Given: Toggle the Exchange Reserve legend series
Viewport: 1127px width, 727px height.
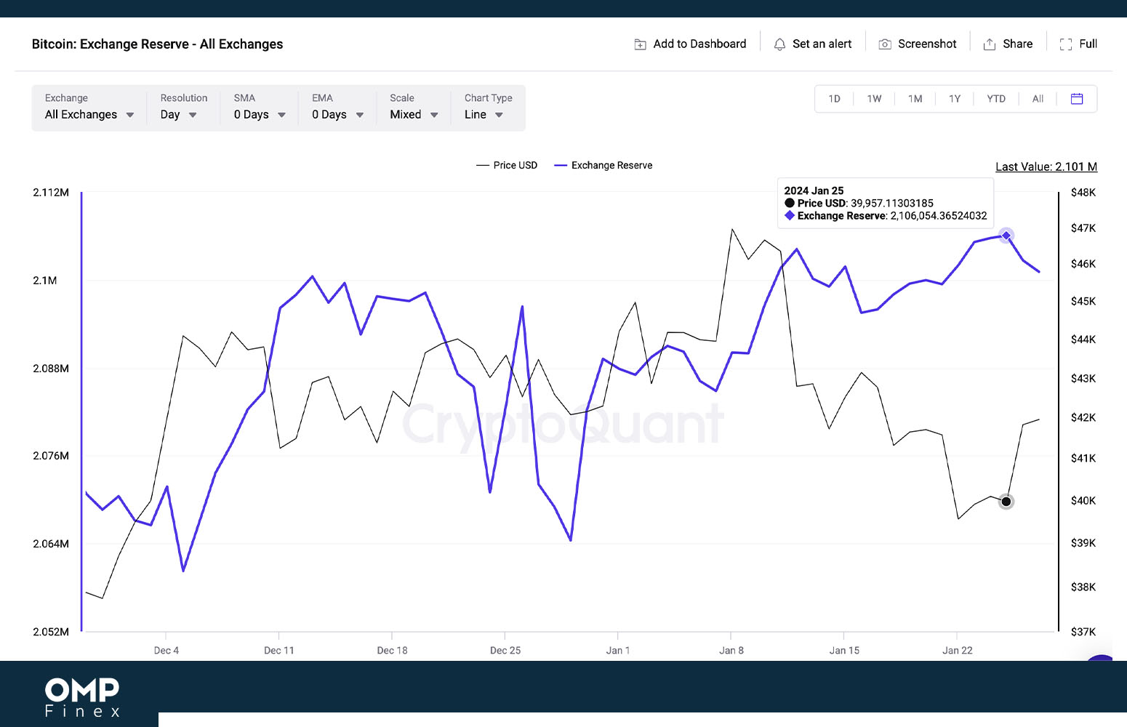Looking at the screenshot, I should 603,166.
